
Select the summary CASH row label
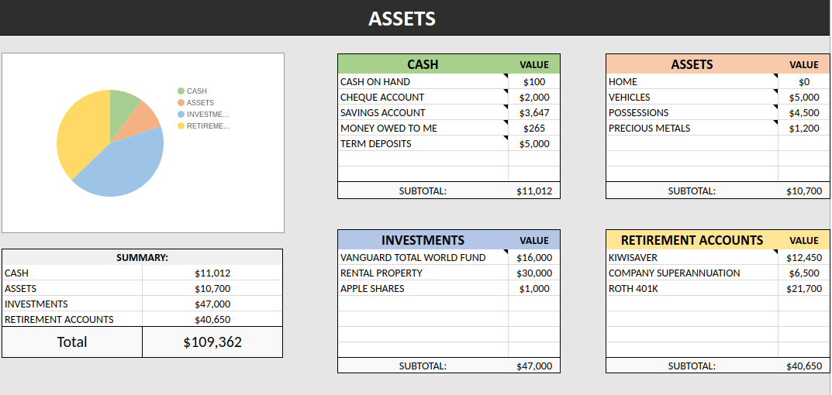click(x=72, y=273)
